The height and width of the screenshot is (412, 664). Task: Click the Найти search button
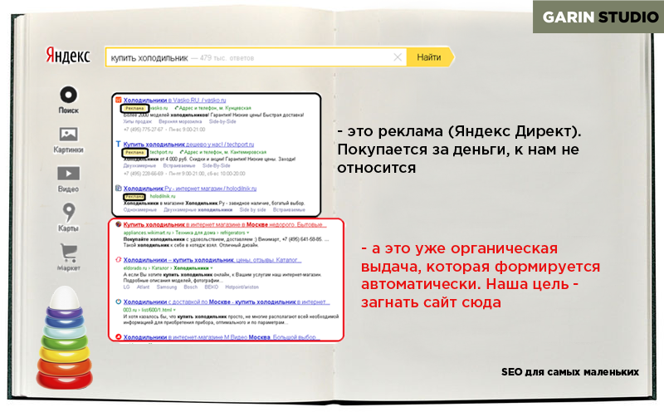pyautogui.click(x=429, y=57)
